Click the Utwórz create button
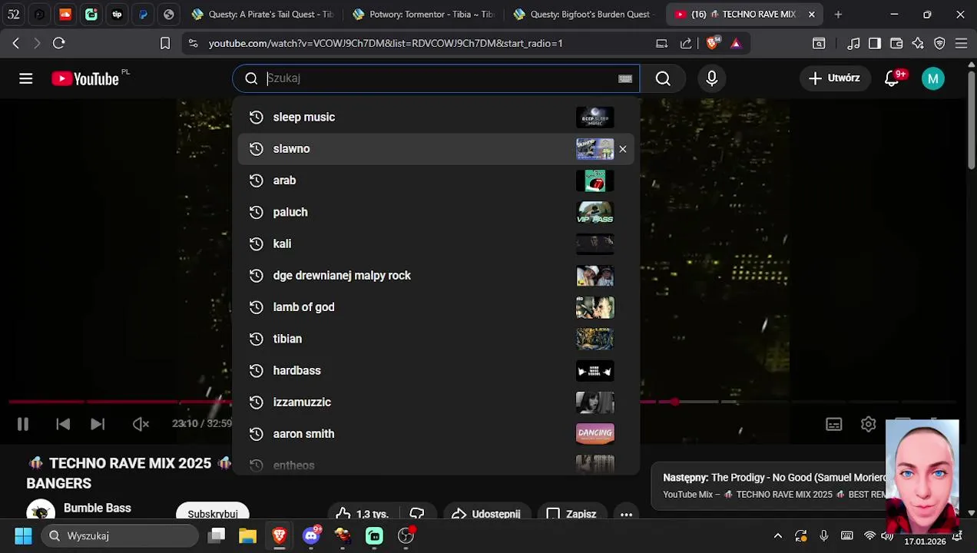 coord(834,78)
